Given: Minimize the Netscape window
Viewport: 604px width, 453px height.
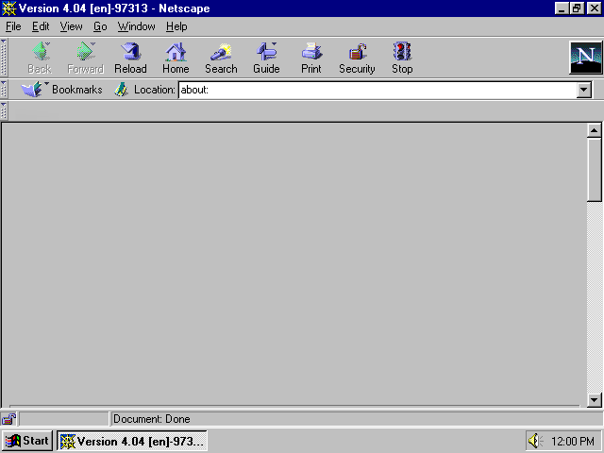Looking at the screenshot, I should tap(562, 8).
